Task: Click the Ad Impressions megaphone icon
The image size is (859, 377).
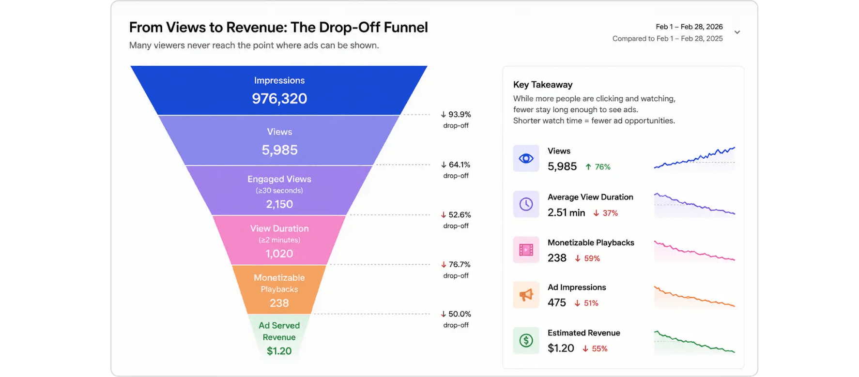Action: [x=526, y=295]
